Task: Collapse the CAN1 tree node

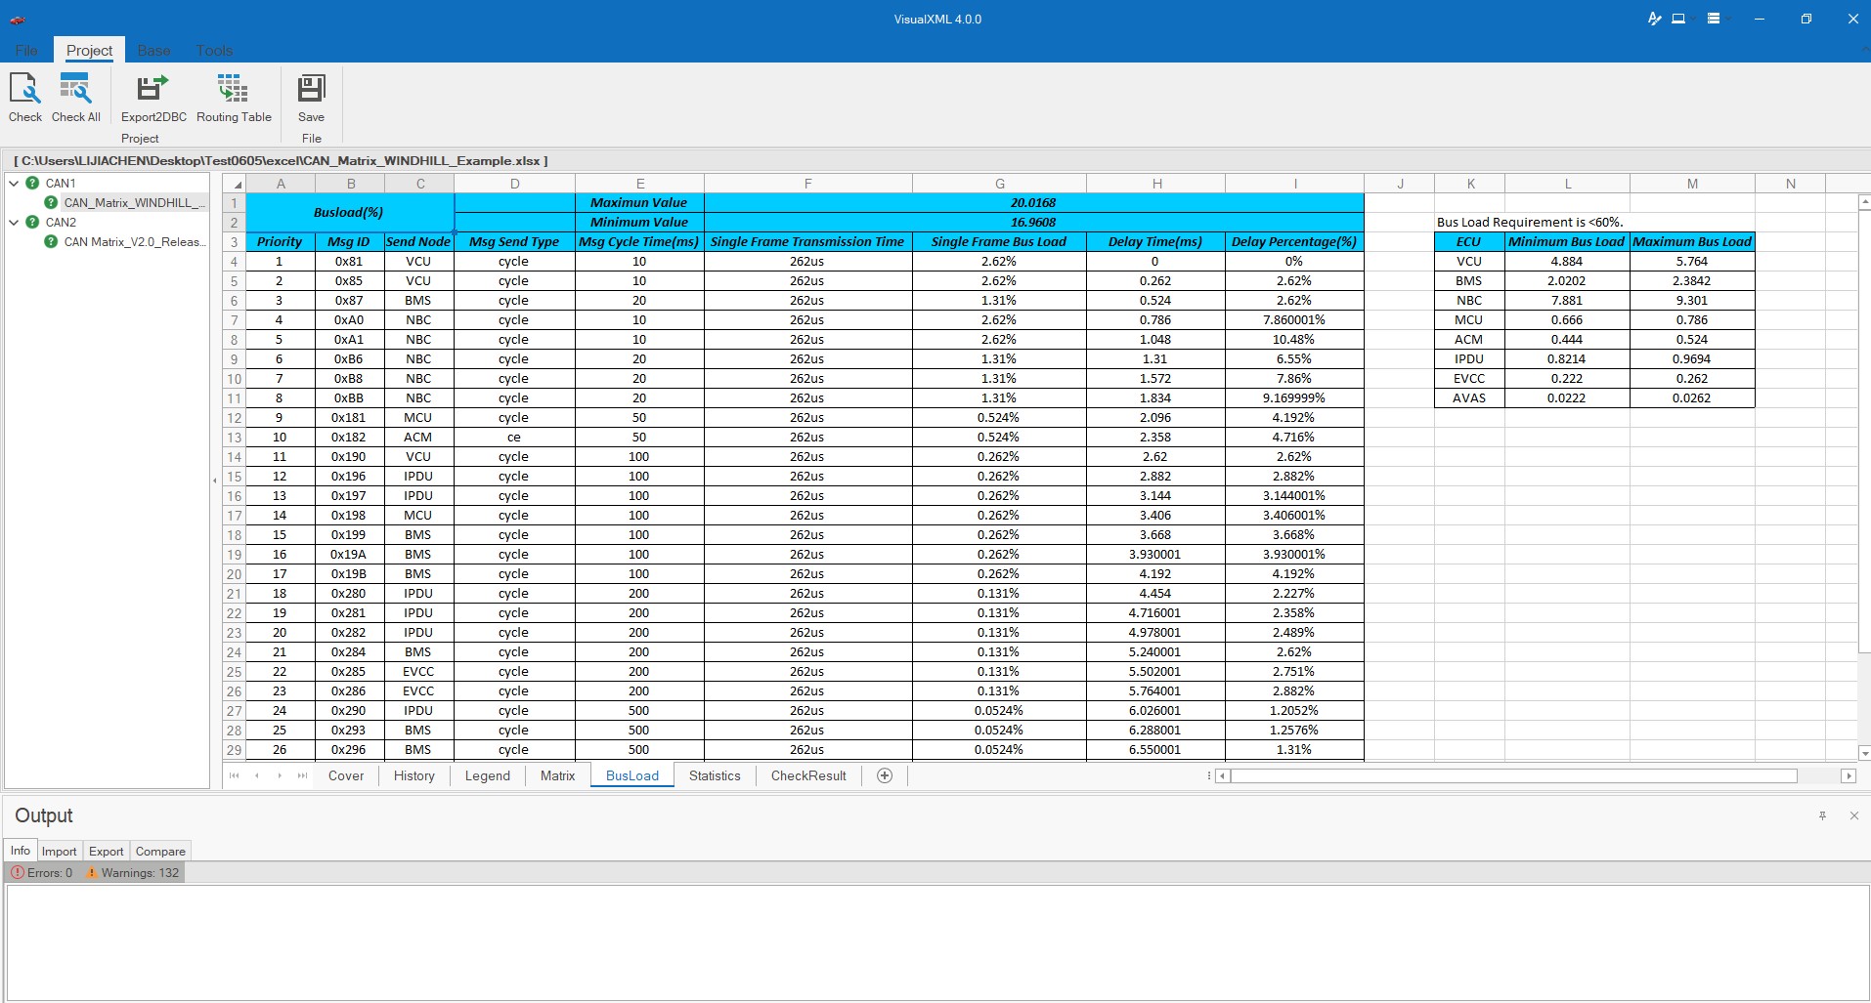Action: 14,183
